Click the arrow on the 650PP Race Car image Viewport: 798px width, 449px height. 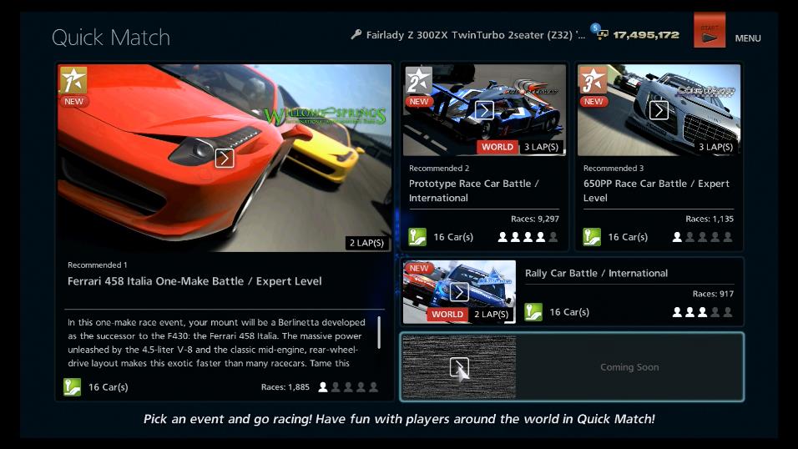click(659, 110)
